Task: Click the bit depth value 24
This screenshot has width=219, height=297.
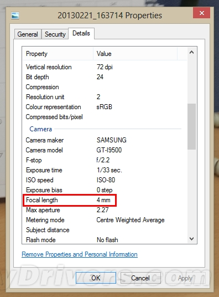Action: point(100,77)
